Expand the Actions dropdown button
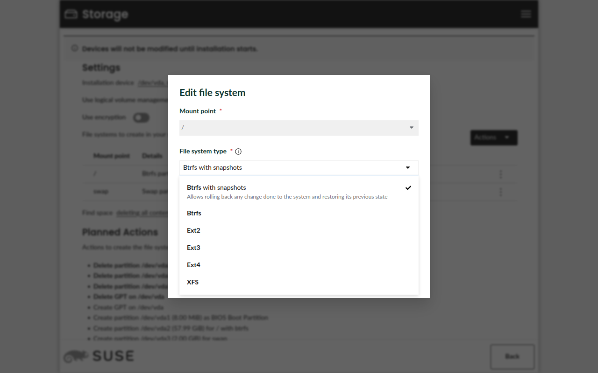The width and height of the screenshot is (598, 373). (x=493, y=138)
